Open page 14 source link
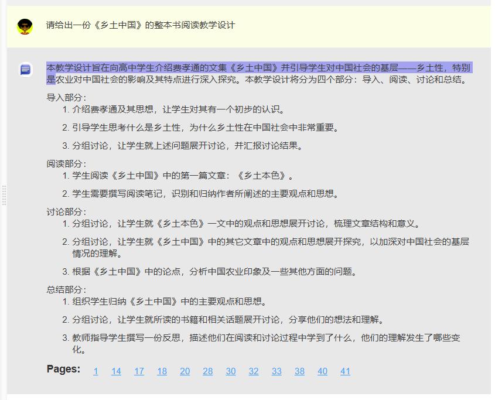Screen dimensions: 495x400 (116, 371)
